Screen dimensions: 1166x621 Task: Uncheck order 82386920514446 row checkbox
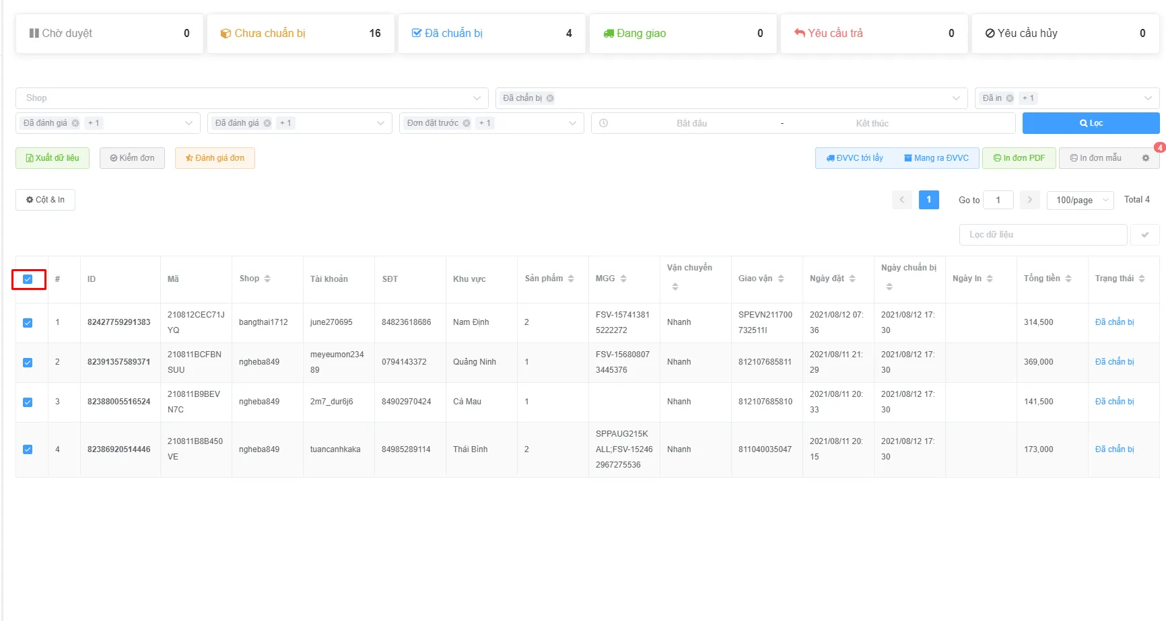tap(28, 449)
